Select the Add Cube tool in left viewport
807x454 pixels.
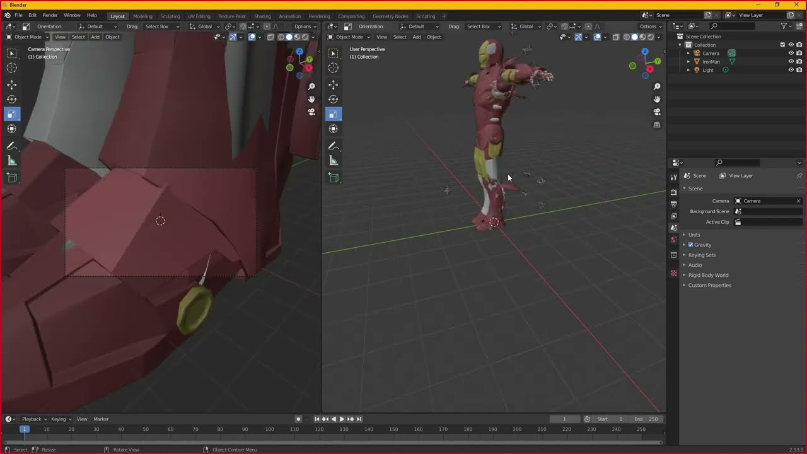(12, 178)
